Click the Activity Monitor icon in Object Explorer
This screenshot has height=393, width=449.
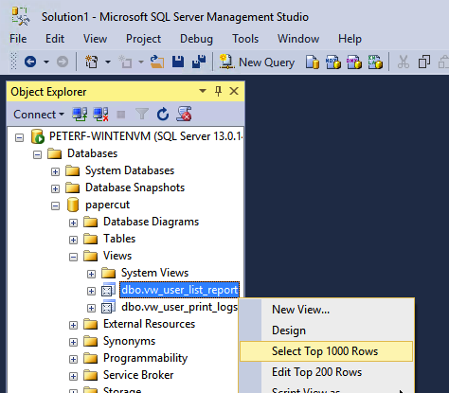point(184,114)
